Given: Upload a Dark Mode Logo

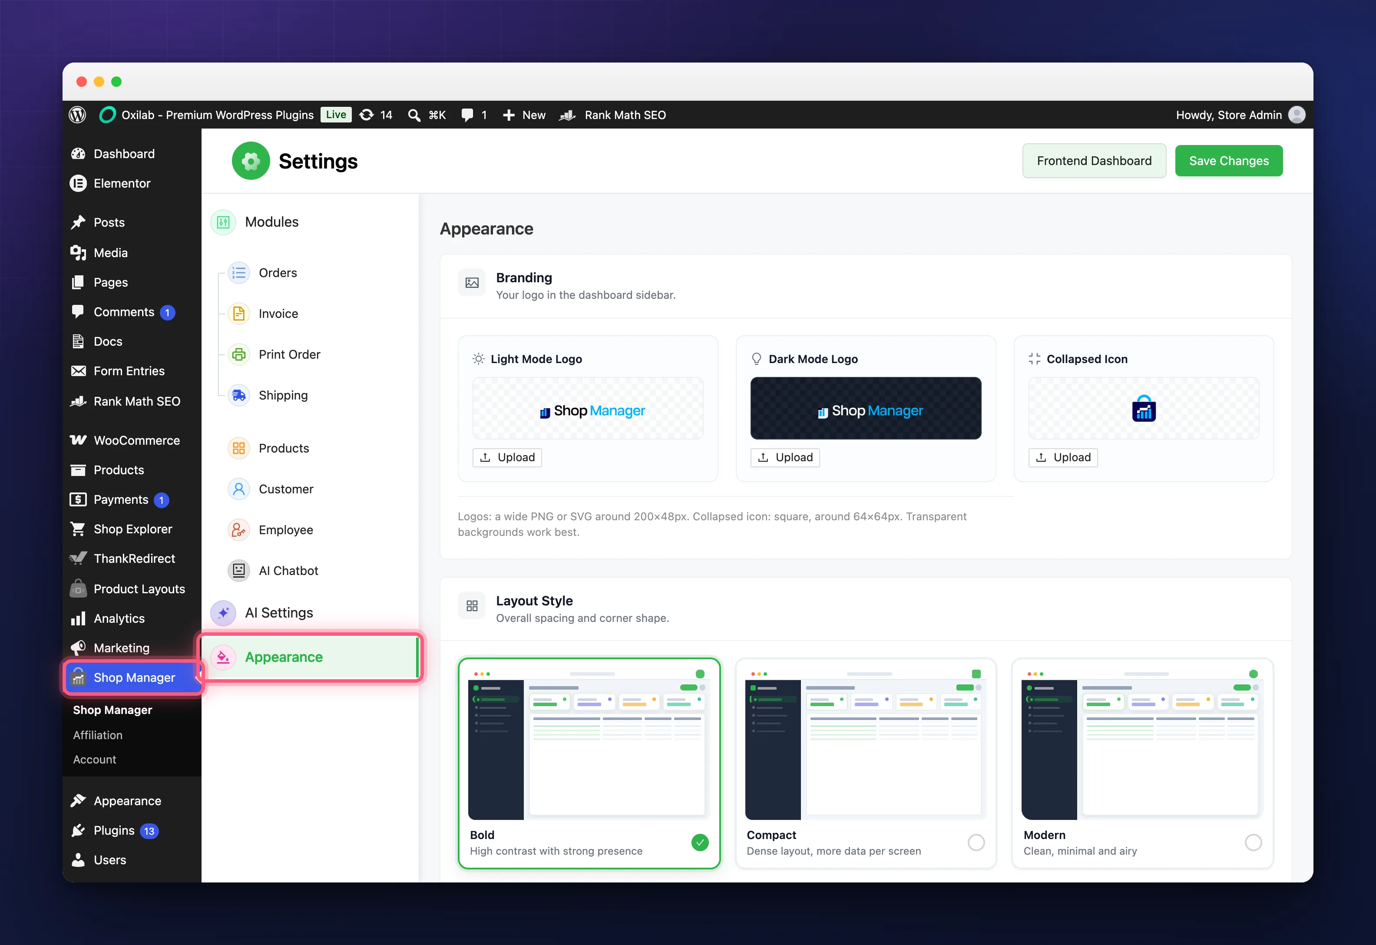Looking at the screenshot, I should pos(785,458).
